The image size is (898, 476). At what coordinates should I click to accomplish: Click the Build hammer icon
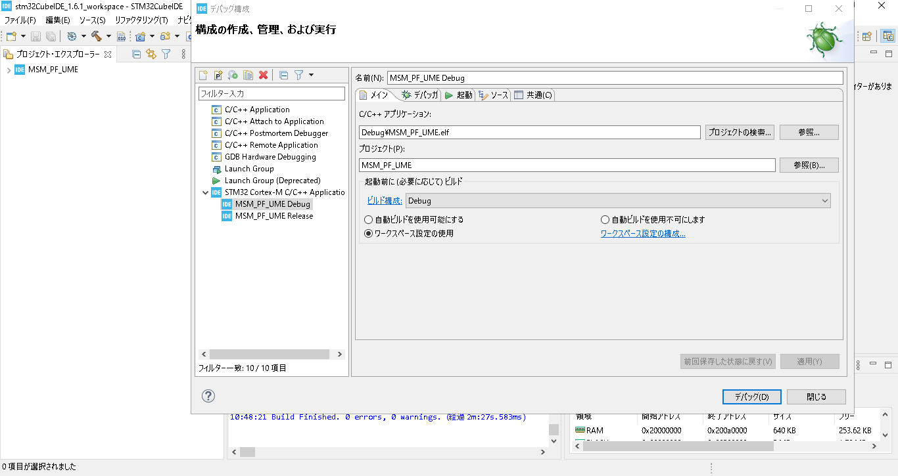coord(97,36)
